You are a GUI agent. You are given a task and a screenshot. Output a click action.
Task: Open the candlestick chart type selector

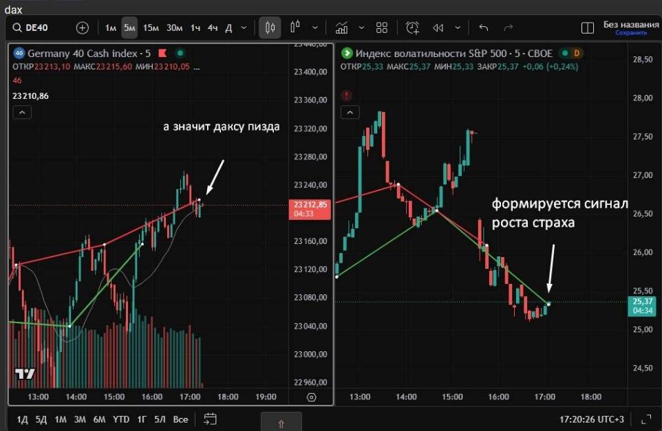point(270,28)
